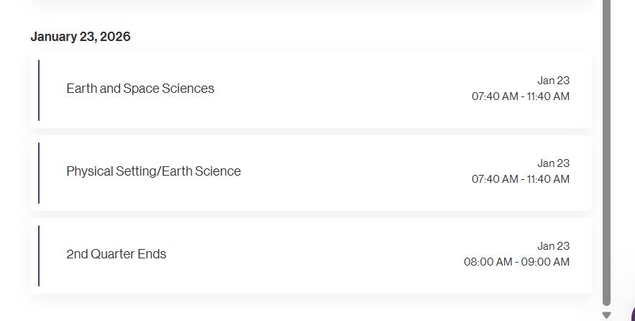Viewport: 635px width, 321px height.
Task: Click the purple bar beside Earth and Space Sciences
Action: [x=39, y=90]
